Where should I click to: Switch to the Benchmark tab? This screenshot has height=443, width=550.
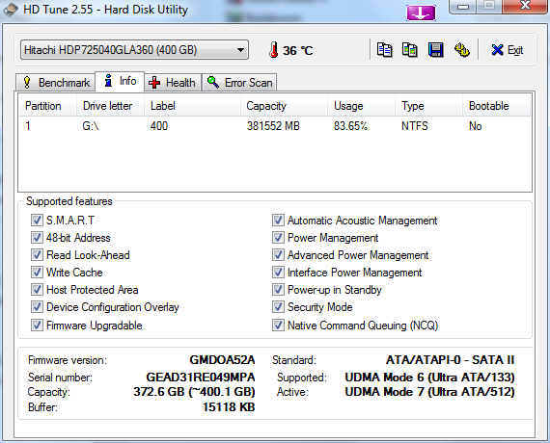(55, 83)
